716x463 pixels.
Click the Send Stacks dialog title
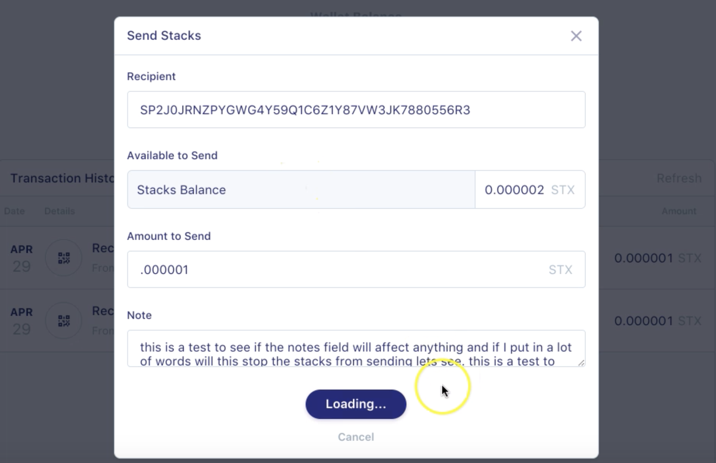click(164, 36)
